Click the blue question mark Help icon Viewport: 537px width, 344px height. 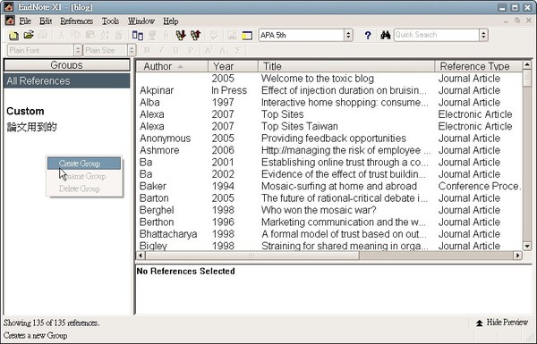(368, 35)
